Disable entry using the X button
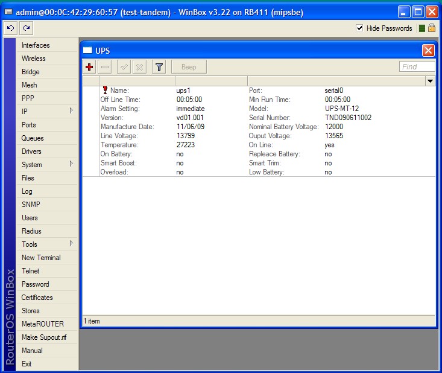442x373 pixels. [139, 67]
